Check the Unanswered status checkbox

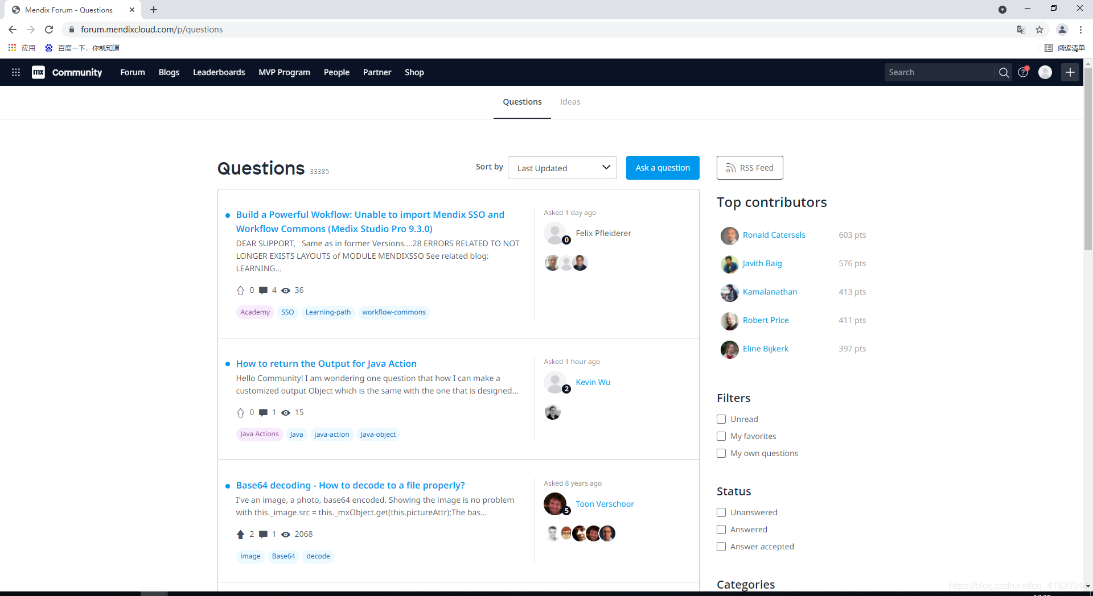click(721, 512)
